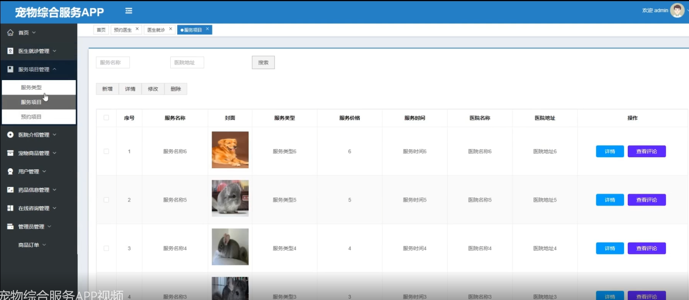
Task: Click the 药品信息管理 sidebar icon
Action: point(10,189)
